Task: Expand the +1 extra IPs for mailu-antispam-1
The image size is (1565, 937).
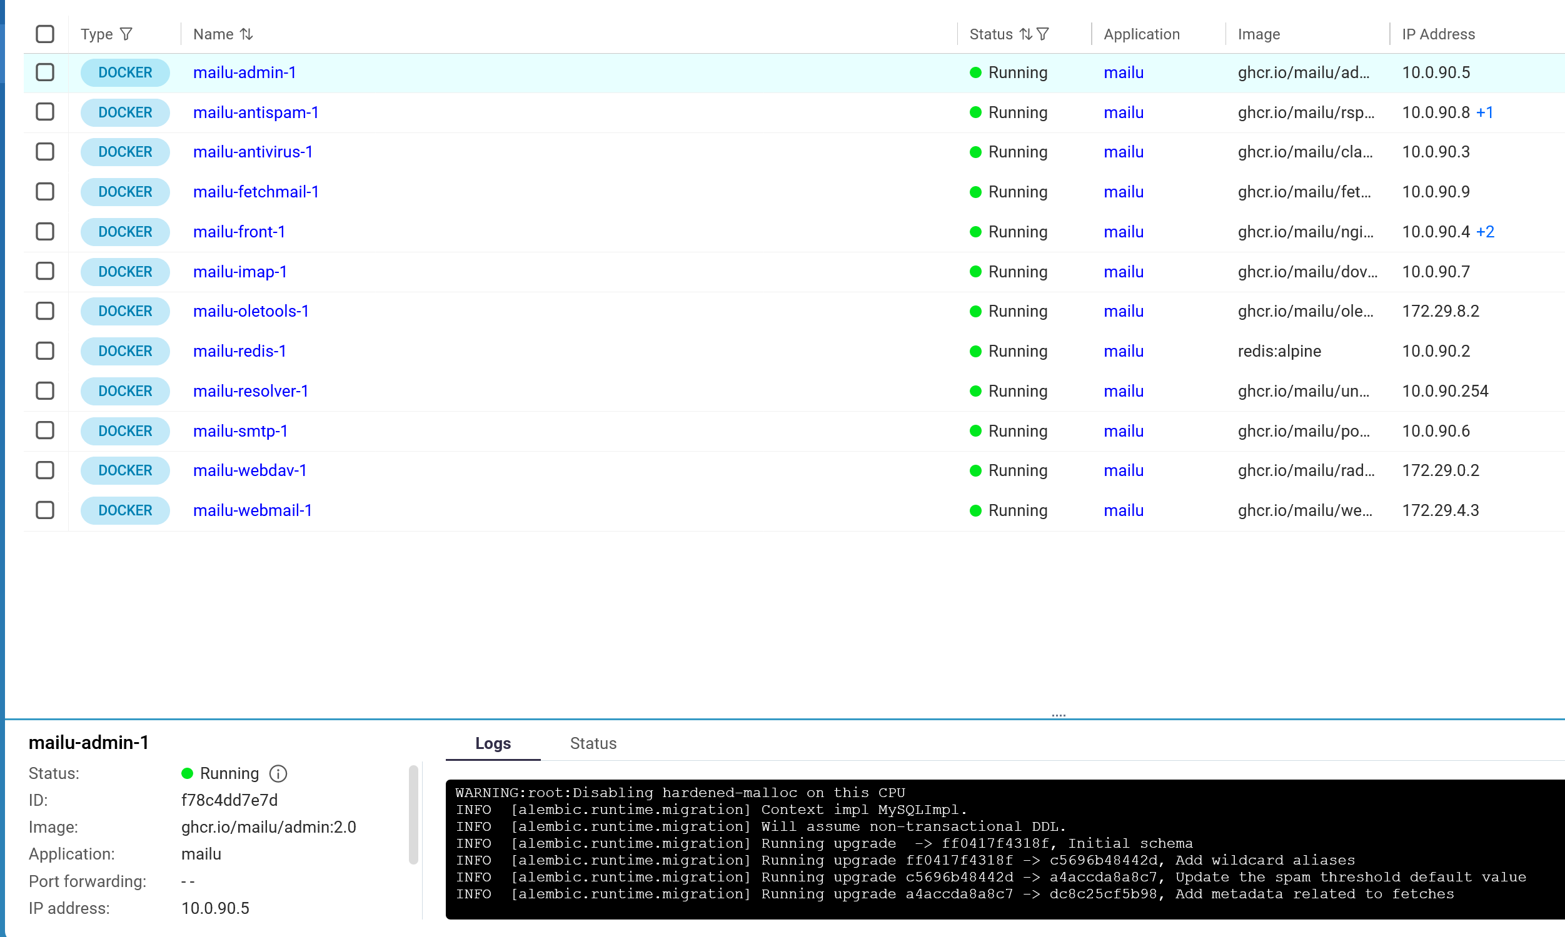Action: point(1485,112)
